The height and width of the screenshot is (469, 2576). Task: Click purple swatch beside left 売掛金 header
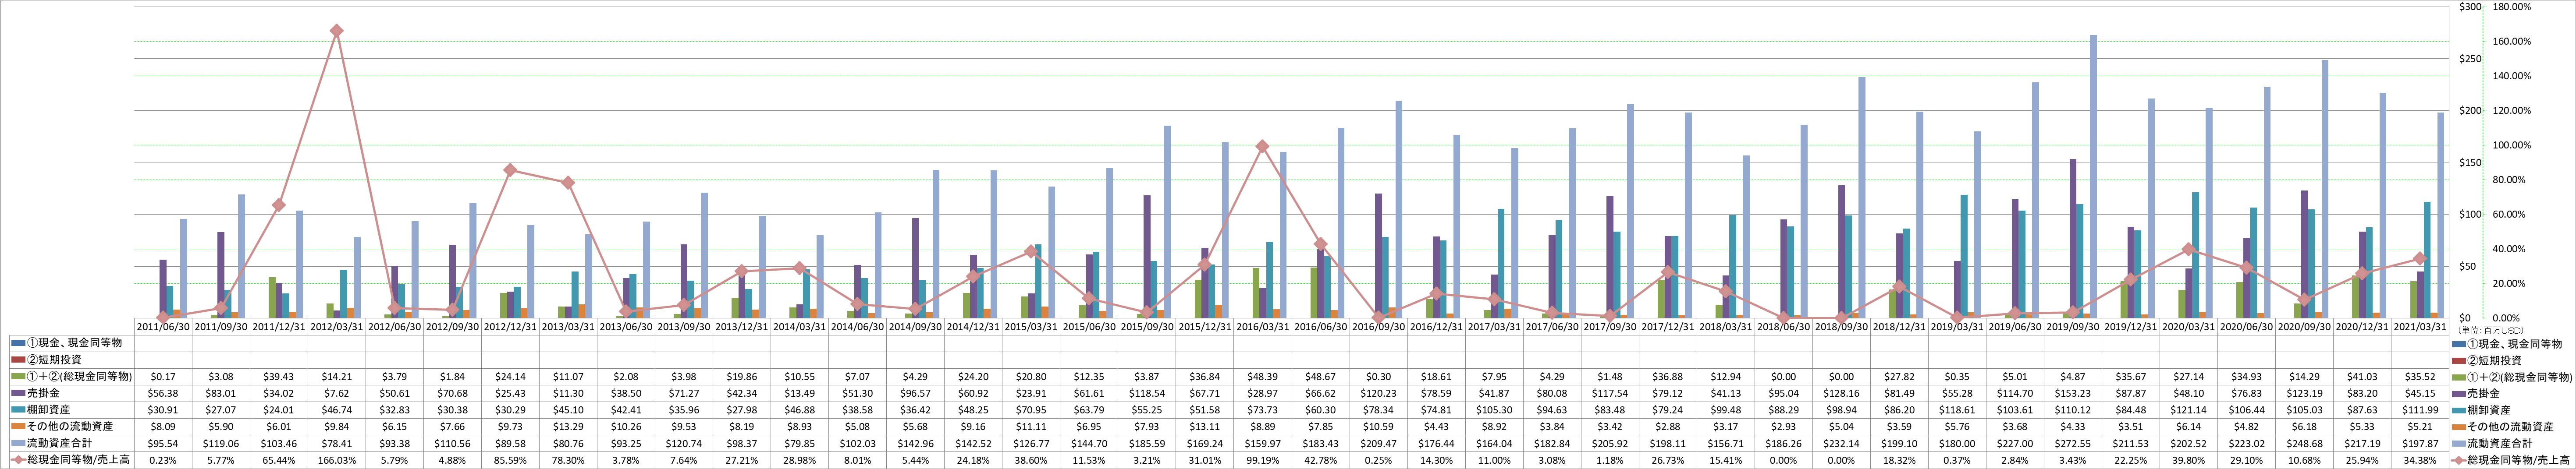click(x=18, y=393)
